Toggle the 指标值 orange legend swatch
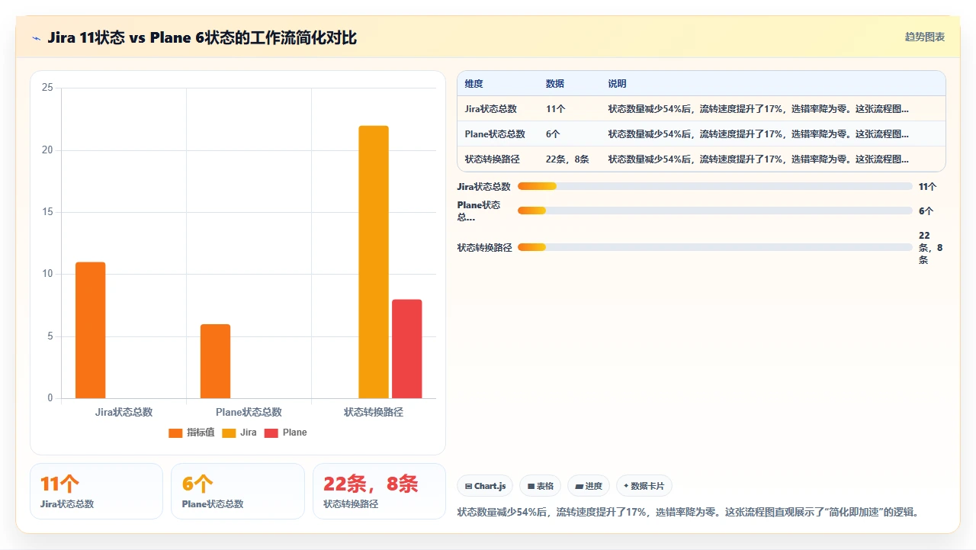Screen dimensions: 976x550 click(175, 433)
